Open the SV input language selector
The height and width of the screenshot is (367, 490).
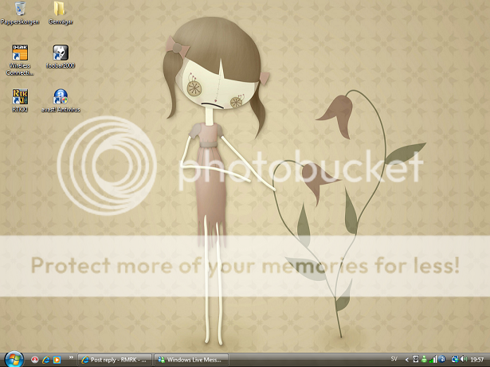pos(394,360)
